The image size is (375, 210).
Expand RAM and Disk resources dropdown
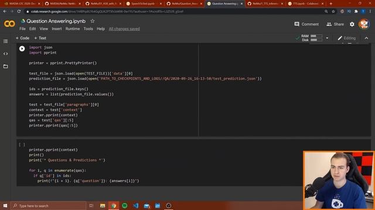coord(327,38)
